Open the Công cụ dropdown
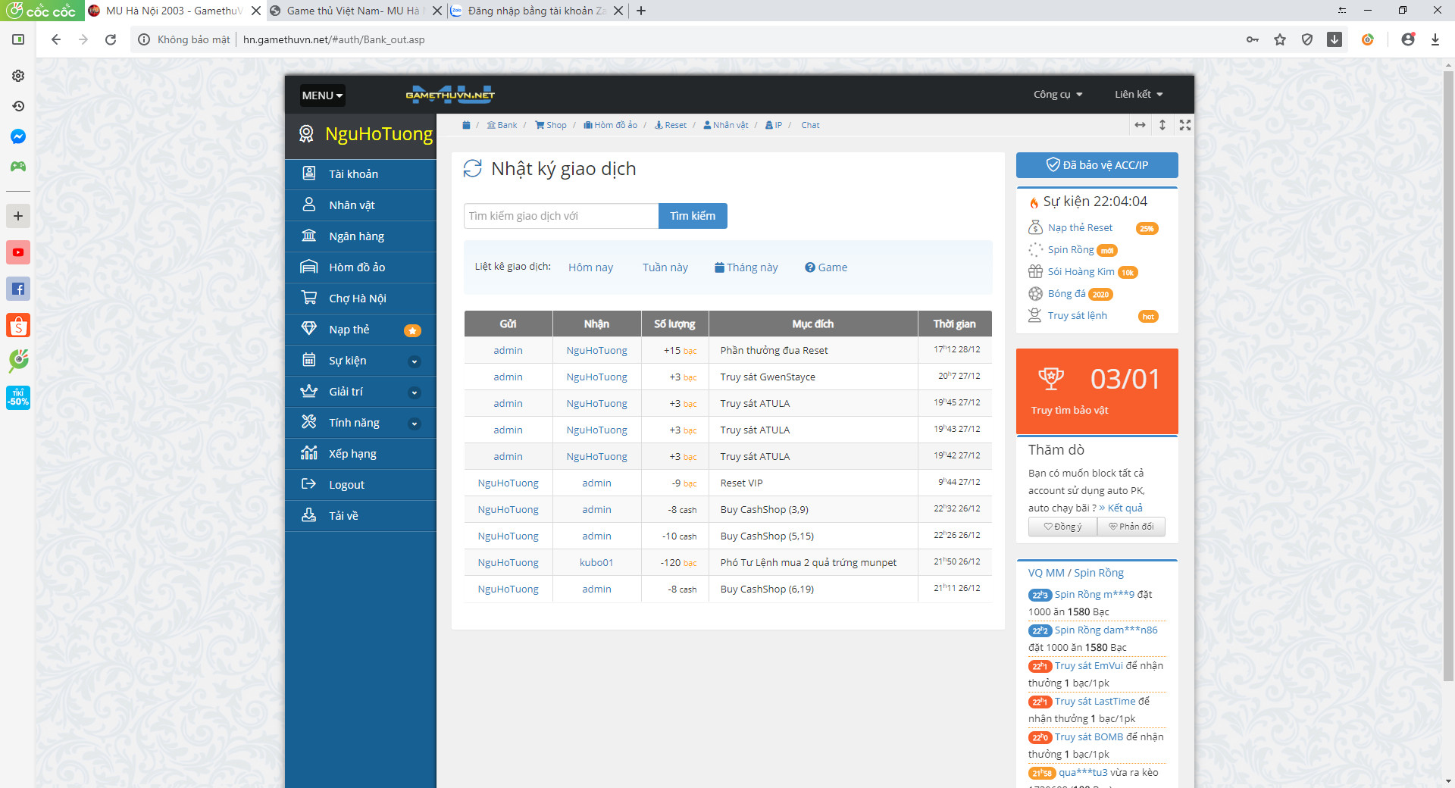The image size is (1455, 788). pyautogui.click(x=1058, y=95)
